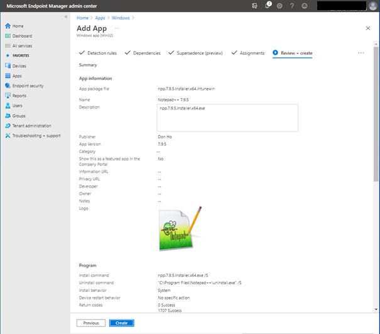380x334 pixels.
Task: Click Apps breadcrumb link
Action: [x=100, y=18]
